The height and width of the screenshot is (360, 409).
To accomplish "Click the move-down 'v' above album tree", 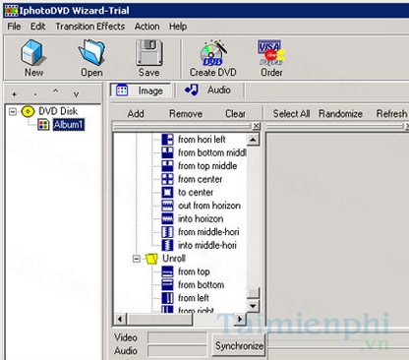I will [76, 95].
